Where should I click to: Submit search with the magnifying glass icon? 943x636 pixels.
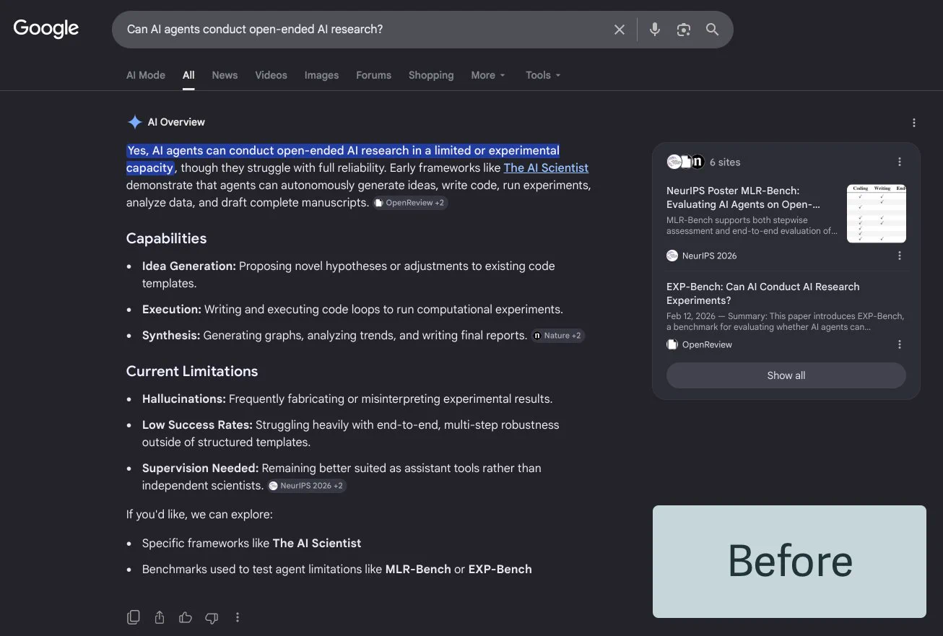pyautogui.click(x=713, y=30)
